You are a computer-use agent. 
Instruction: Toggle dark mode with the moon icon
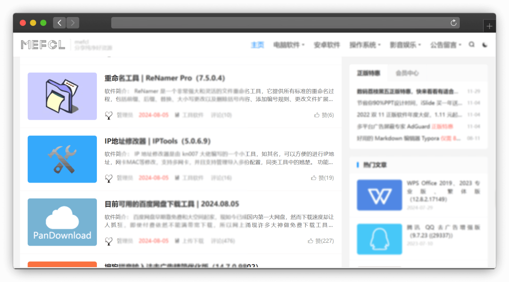click(485, 45)
